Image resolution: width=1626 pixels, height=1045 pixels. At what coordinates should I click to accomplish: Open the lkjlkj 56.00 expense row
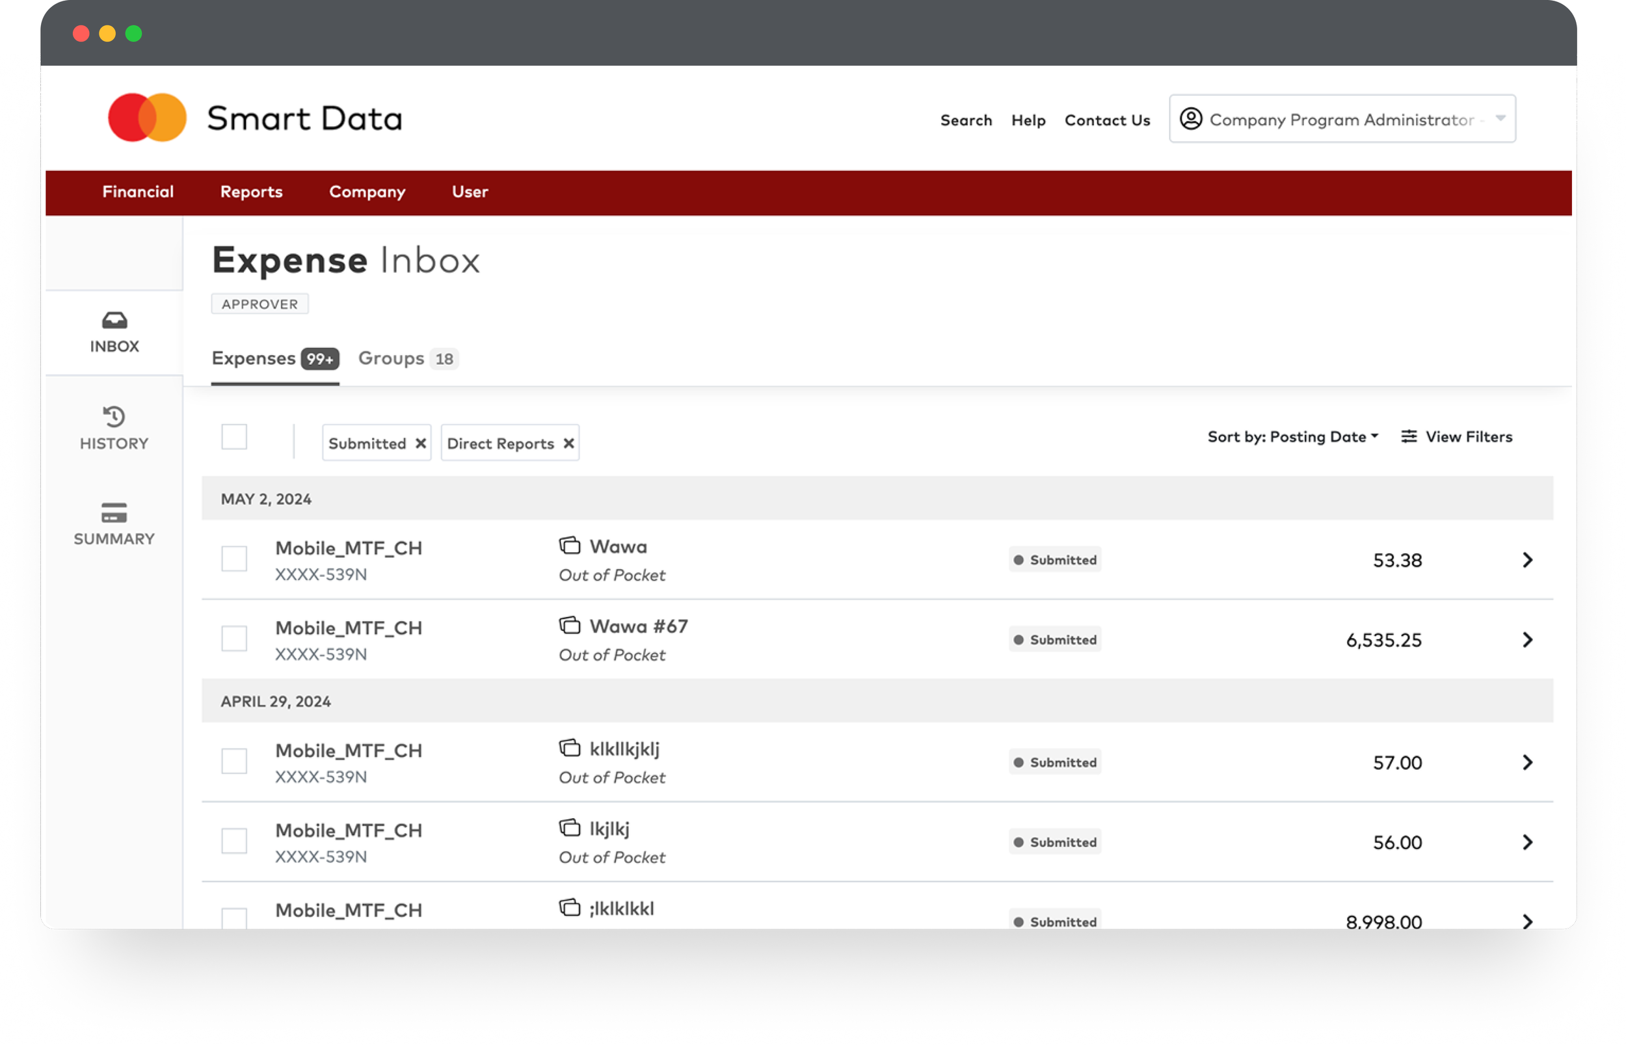[1527, 842]
